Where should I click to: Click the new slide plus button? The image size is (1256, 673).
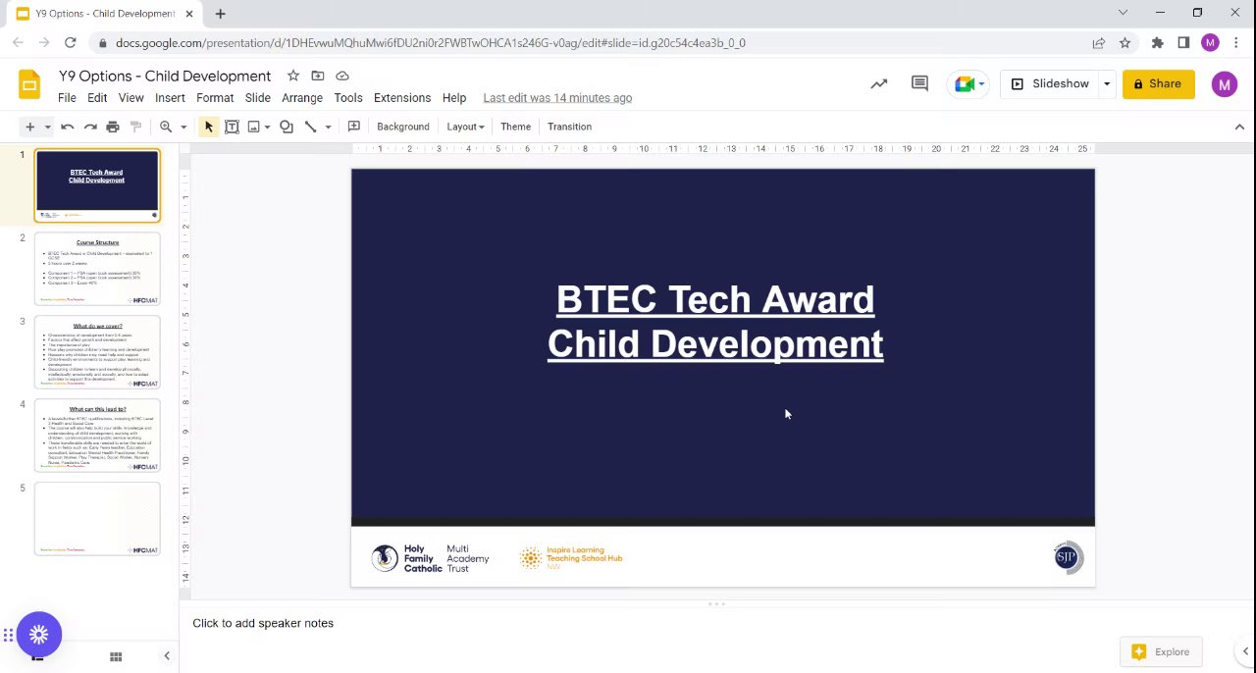[29, 127]
